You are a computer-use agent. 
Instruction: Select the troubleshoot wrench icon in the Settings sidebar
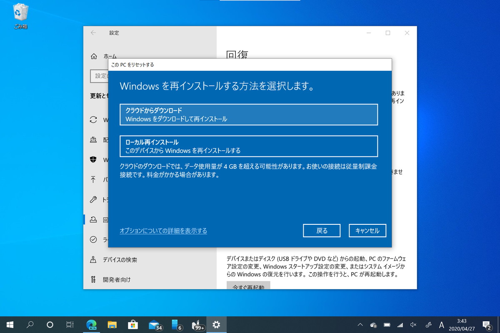pyautogui.click(x=93, y=200)
